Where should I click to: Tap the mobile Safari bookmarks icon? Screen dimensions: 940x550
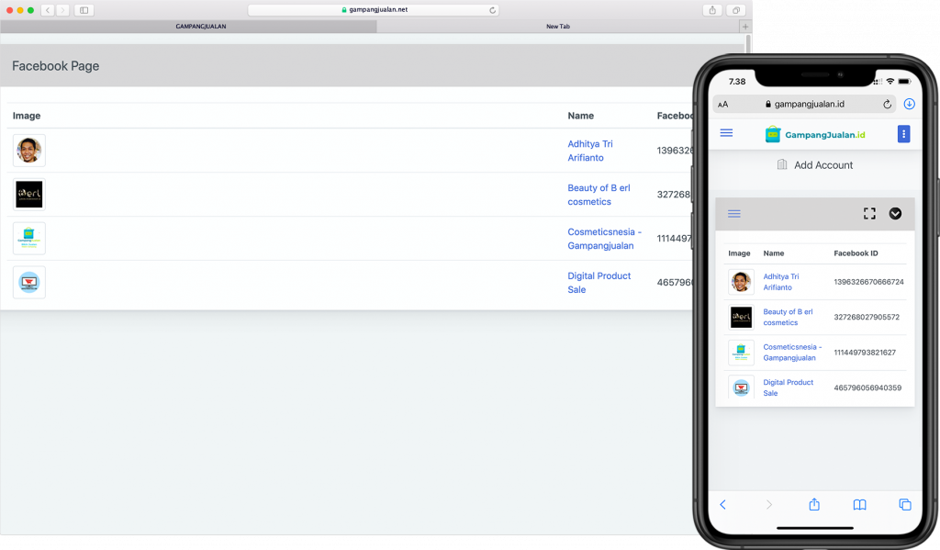coord(859,504)
